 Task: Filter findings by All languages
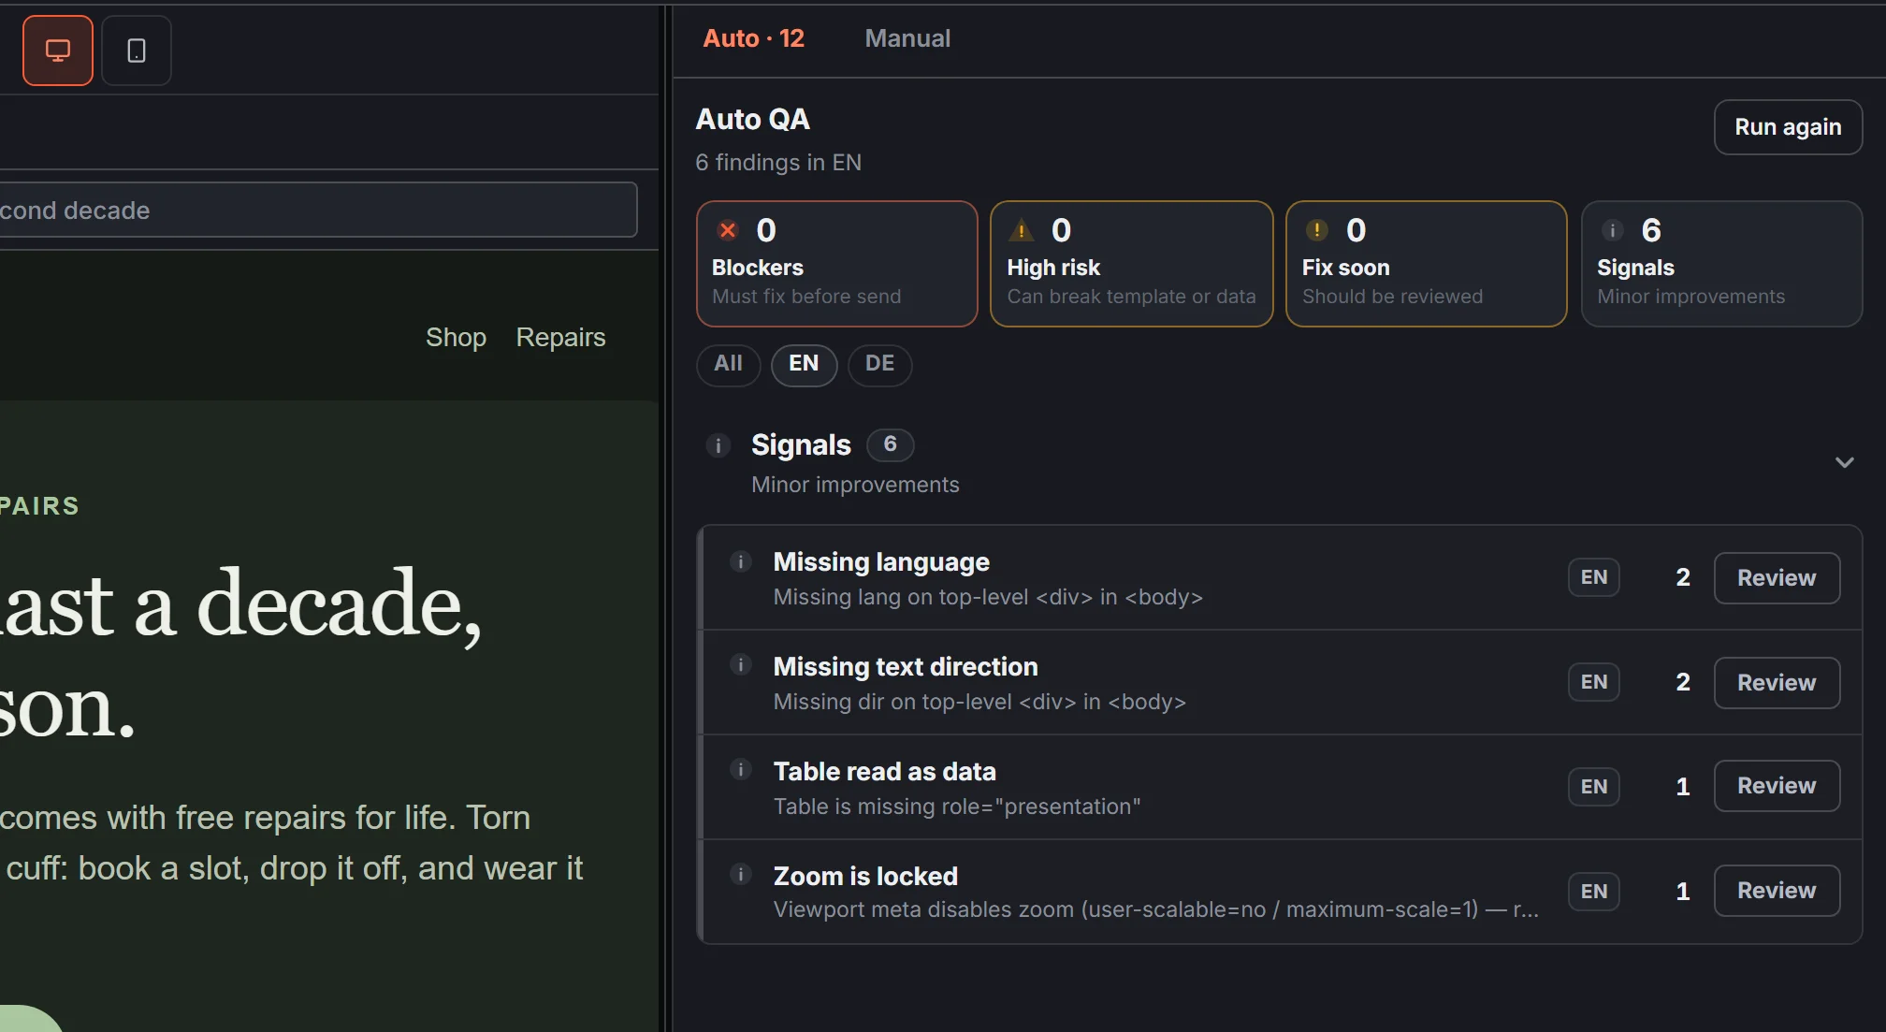(x=728, y=364)
